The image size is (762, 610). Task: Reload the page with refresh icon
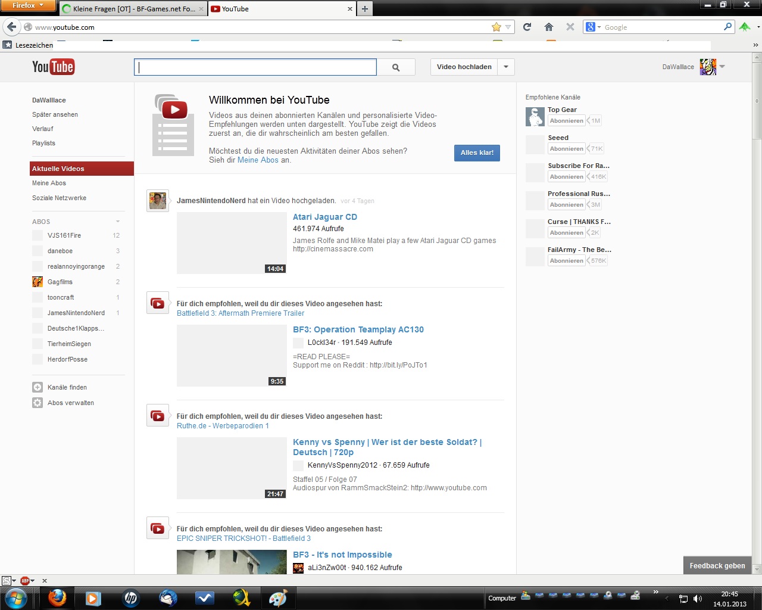tap(527, 27)
